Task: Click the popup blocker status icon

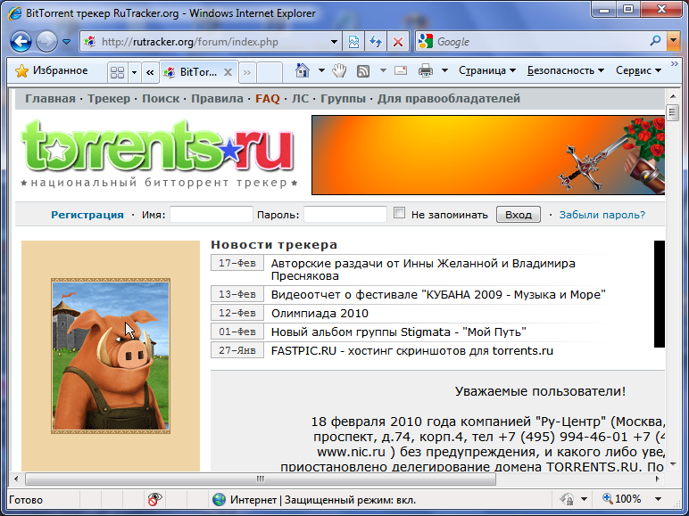Action: click(154, 499)
